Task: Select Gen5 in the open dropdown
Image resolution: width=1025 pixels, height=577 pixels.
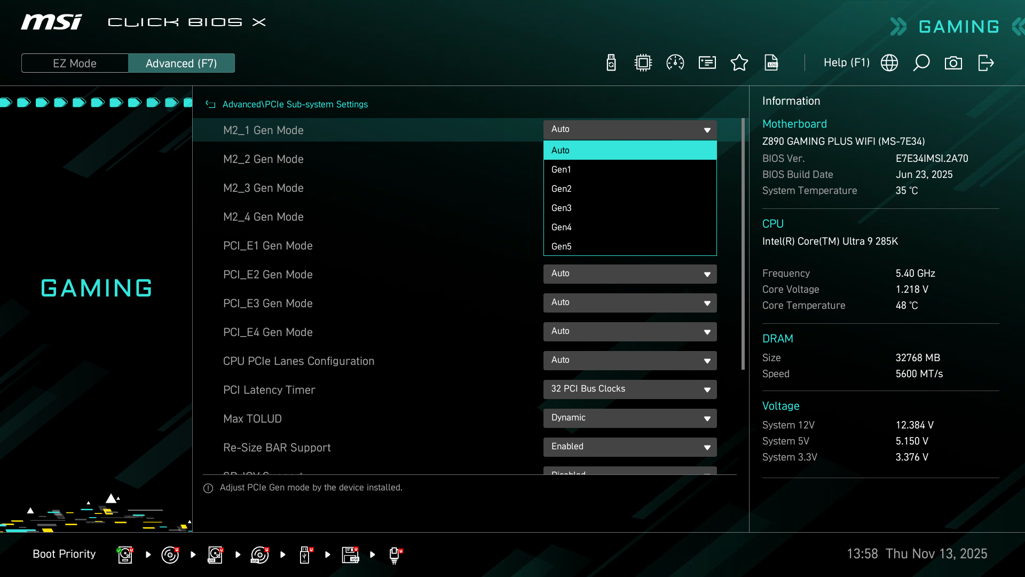Action: coord(630,246)
